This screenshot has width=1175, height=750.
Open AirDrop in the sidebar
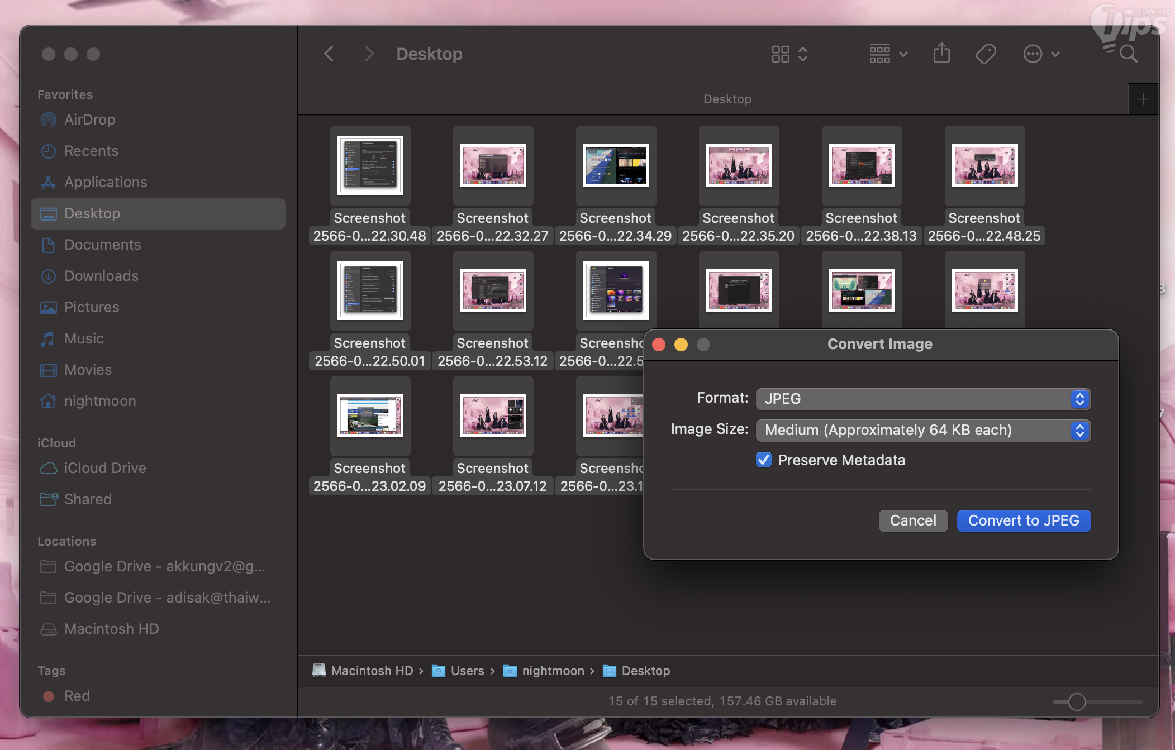coord(89,120)
